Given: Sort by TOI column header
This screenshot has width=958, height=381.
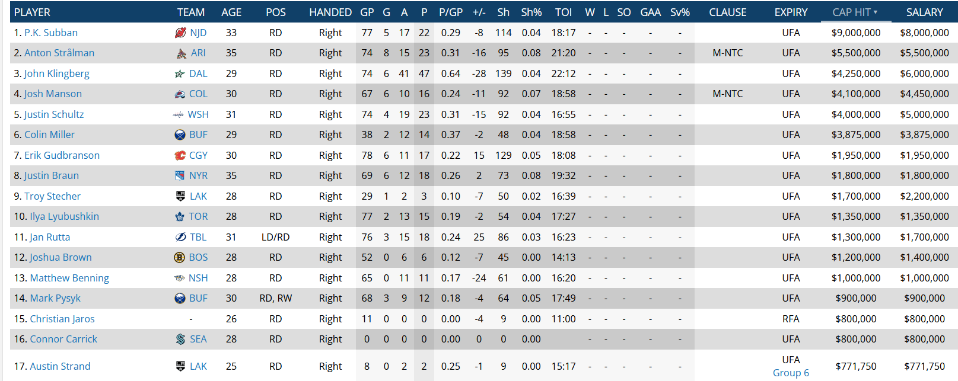Looking at the screenshot, I should [x=564, y=12].
